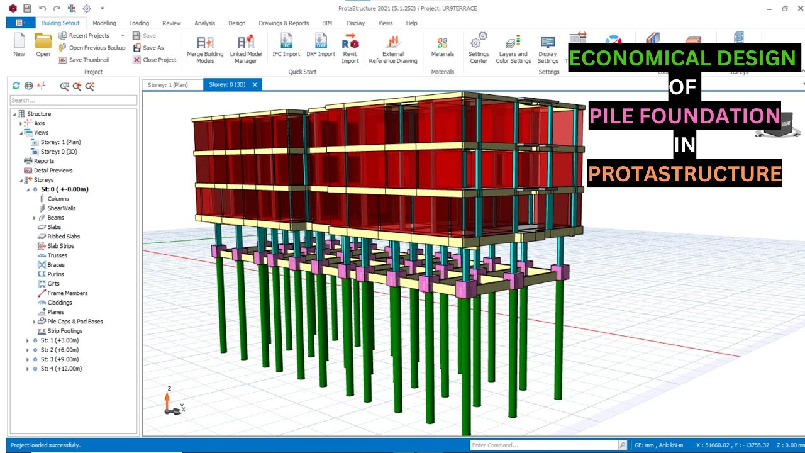805x453 pixels.
Task: Click the Enter Command input field
Action: coord(544,445)
